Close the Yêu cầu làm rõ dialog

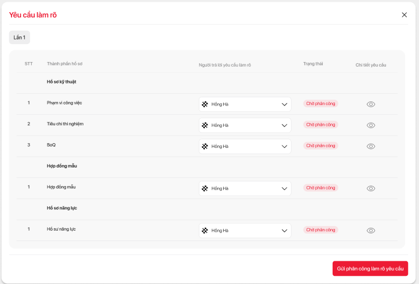pyautogui.click(x=404, y=15)
